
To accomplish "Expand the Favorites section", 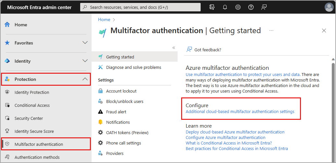I will tap(85, 43).
